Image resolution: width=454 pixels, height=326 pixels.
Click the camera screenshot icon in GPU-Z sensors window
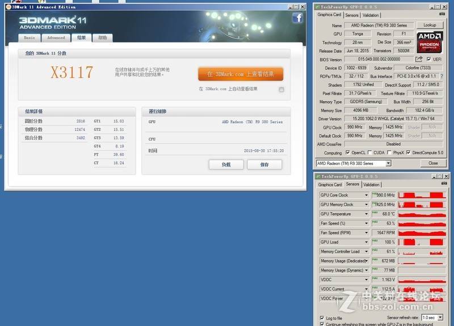(444, 183)
